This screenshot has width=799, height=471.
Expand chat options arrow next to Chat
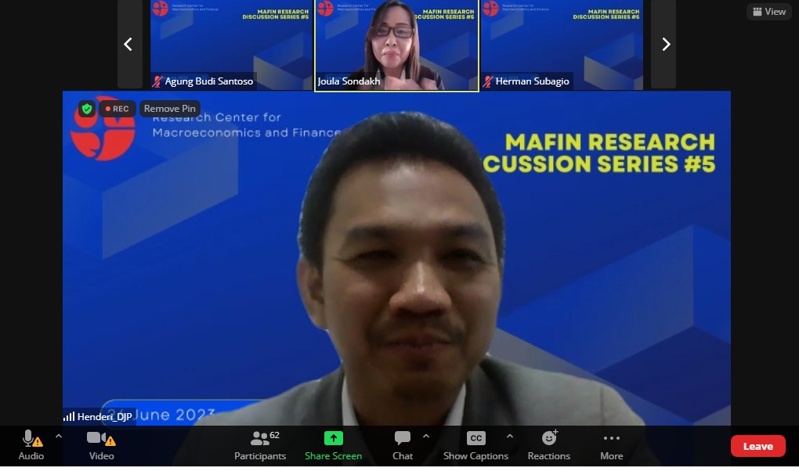(x=426, y=436)
